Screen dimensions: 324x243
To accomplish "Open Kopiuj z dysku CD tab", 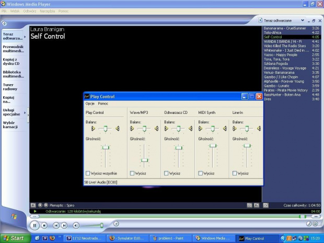I will (x=14, y=62).
